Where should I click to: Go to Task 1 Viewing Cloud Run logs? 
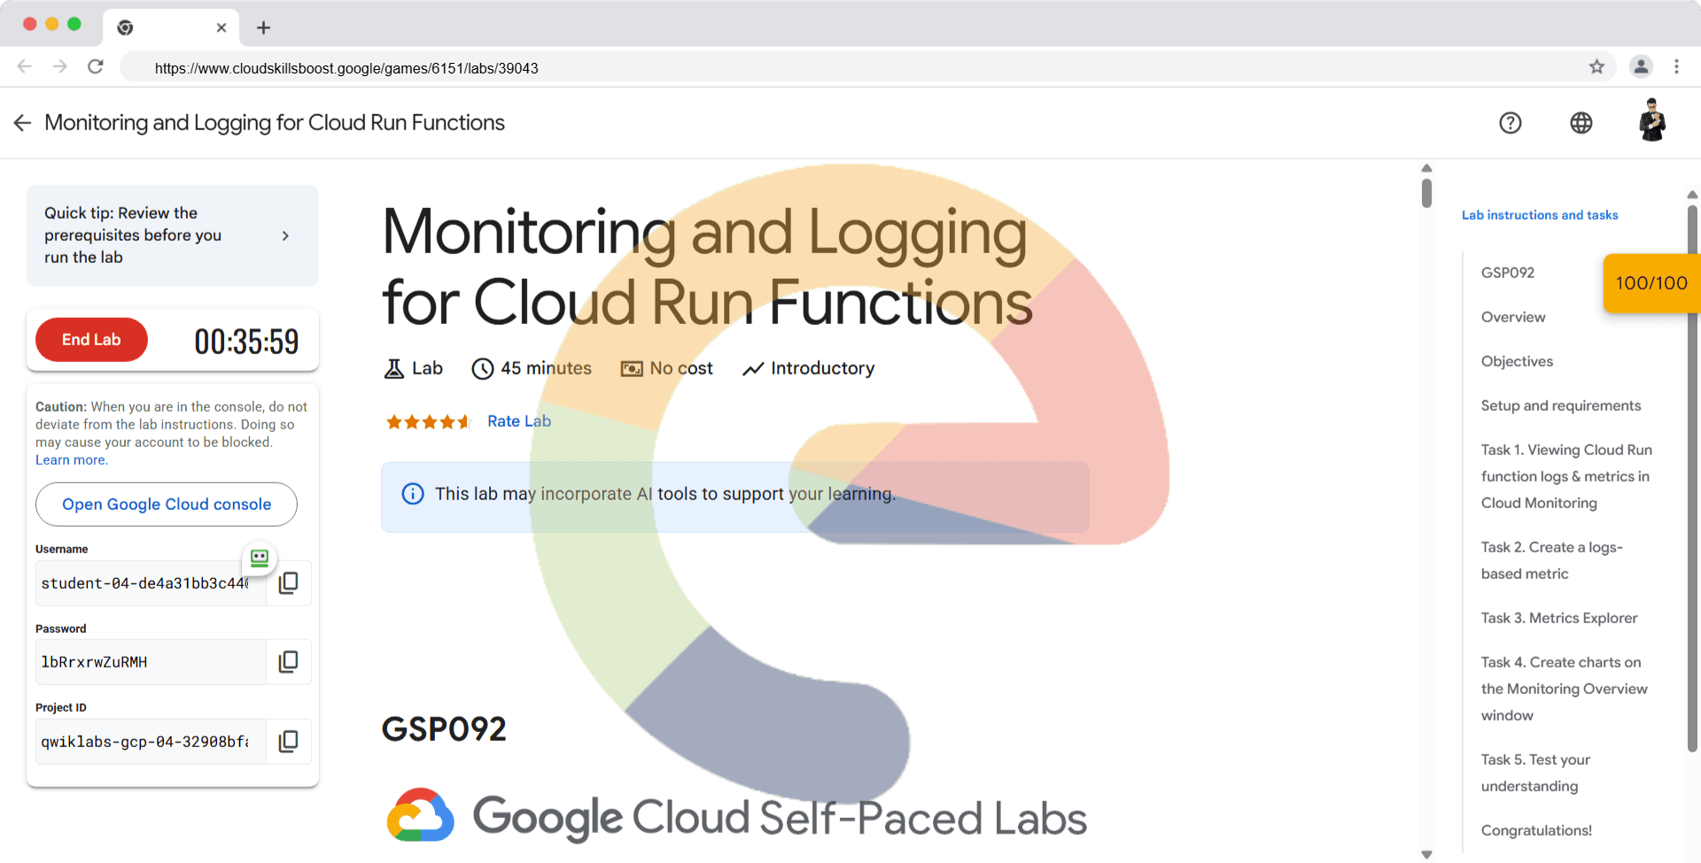coord(1566,476)
